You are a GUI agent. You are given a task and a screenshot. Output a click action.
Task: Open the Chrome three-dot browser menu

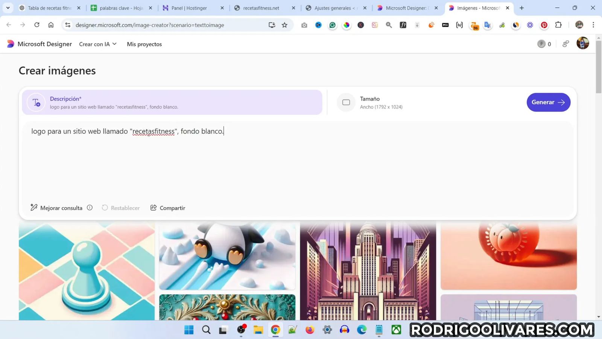click(593, 25)
